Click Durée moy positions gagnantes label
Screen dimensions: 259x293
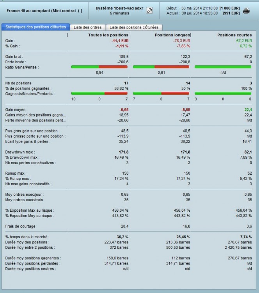pos(33,258)
